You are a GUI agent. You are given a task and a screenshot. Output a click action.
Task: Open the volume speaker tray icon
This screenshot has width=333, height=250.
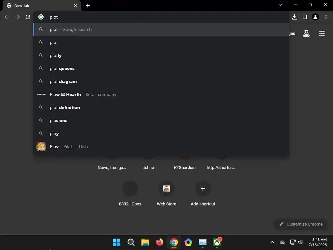[x=300, y=242]
